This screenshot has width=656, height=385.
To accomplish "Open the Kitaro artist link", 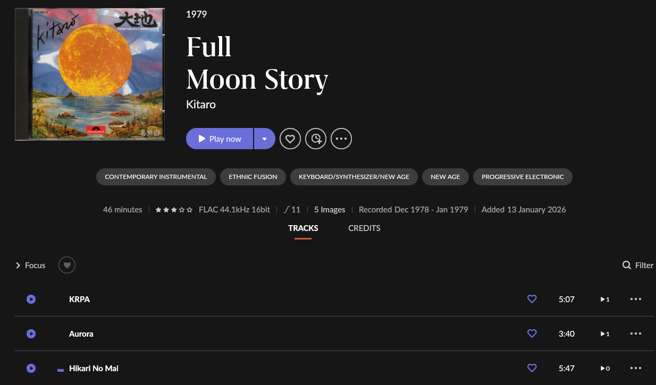I will pos(201,104).
